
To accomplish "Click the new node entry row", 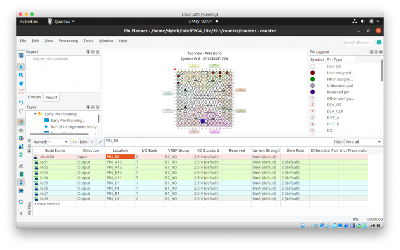I will coord(47,204).
